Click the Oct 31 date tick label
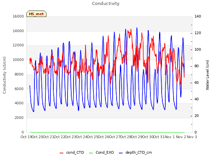The image size is (212, 159). (159, 137)
